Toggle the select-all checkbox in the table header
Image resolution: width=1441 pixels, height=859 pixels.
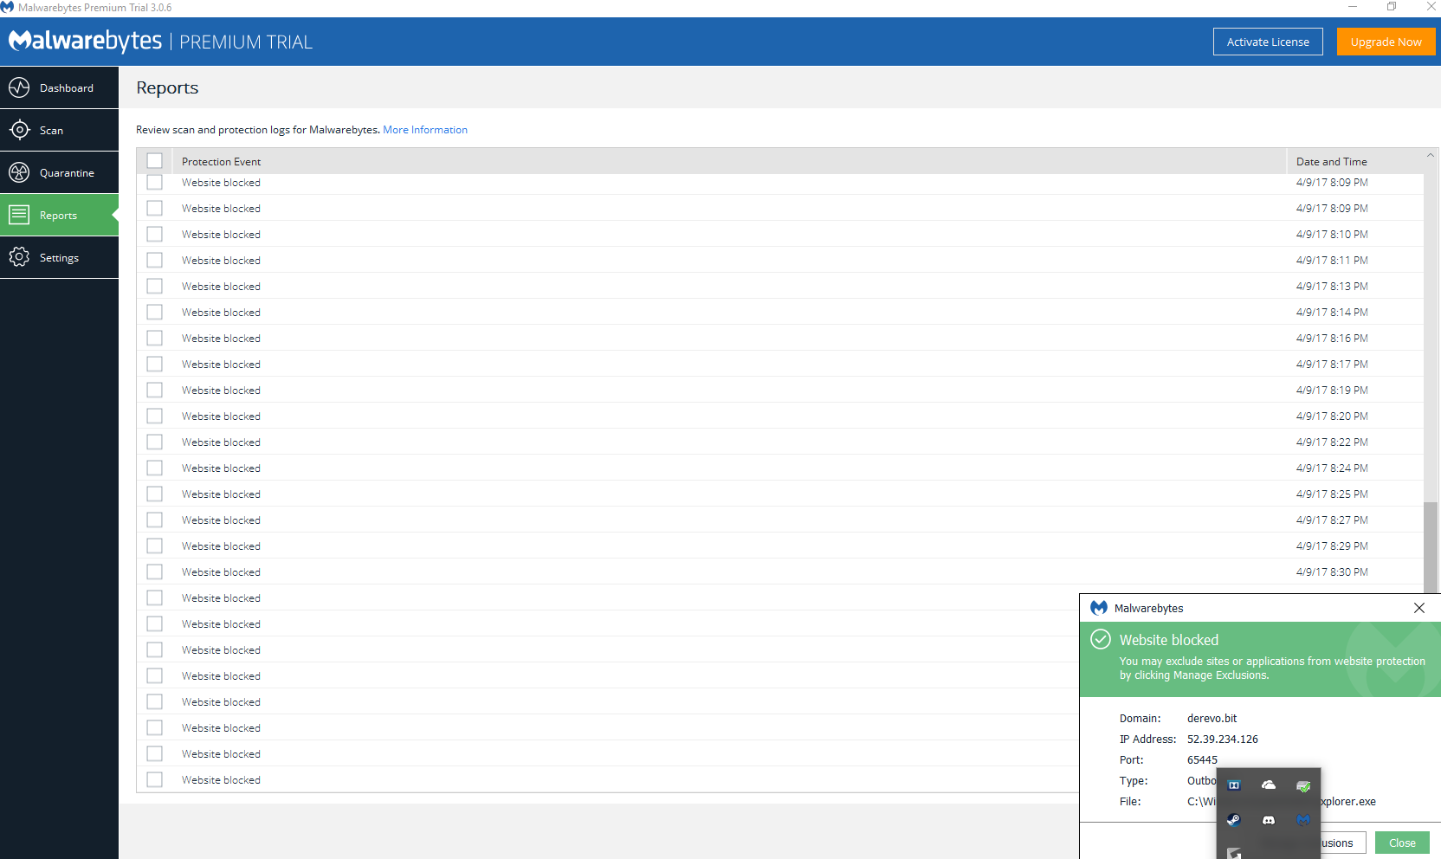click(154, 160)
